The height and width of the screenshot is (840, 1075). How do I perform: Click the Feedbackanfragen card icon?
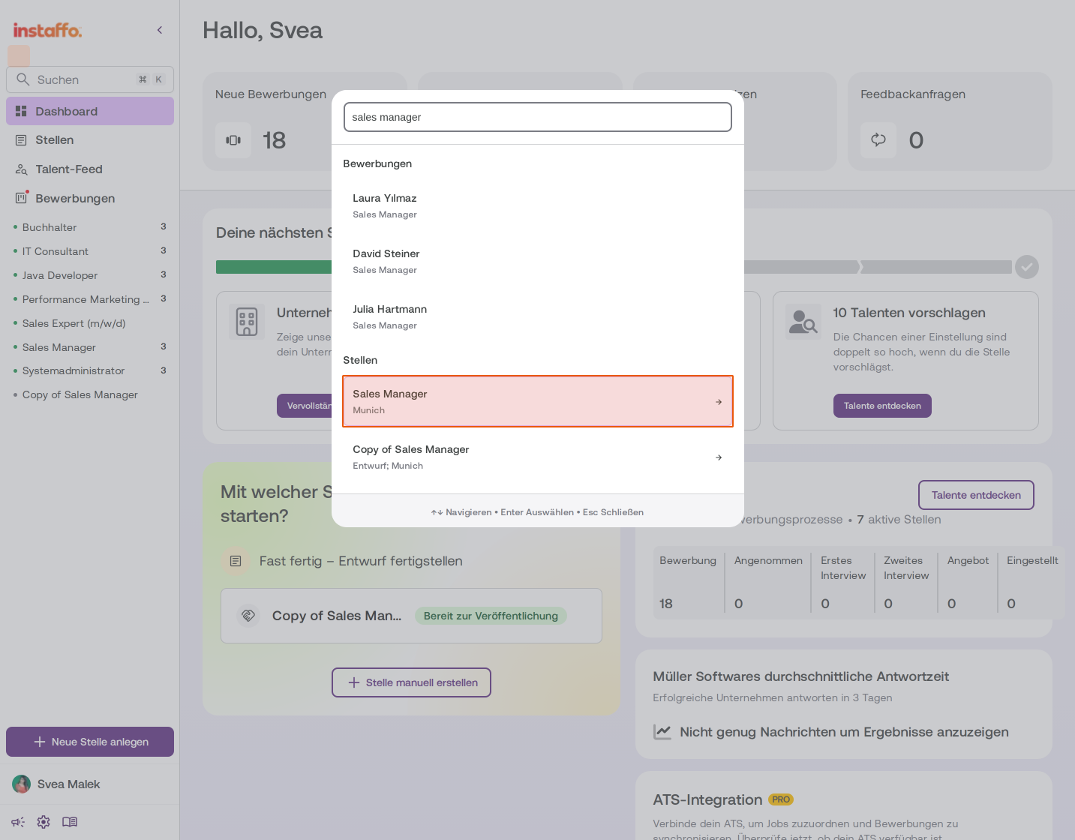point(878,140)
